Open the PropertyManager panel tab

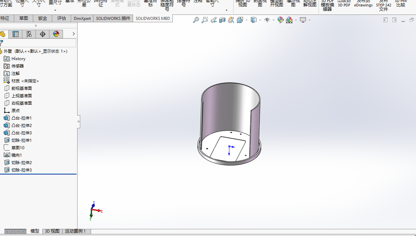point(16,34)
